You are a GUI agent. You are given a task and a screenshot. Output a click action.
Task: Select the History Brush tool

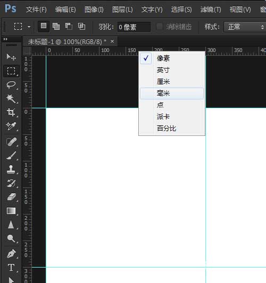(11, 183)
